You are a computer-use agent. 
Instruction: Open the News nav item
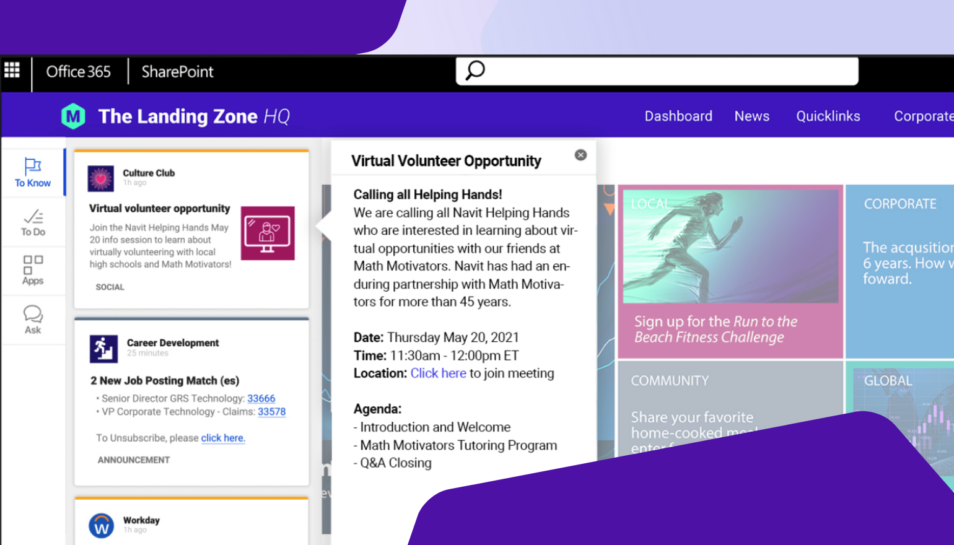pyautogui.click(x=752, y=116)
